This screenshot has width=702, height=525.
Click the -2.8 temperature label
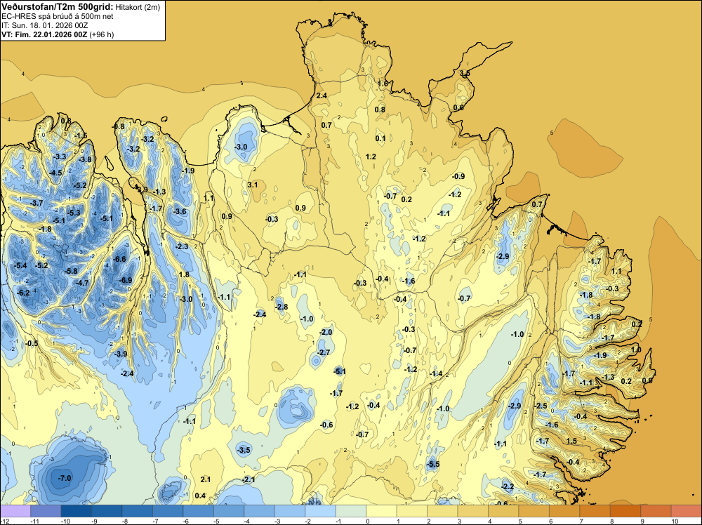tap(282, 307)
